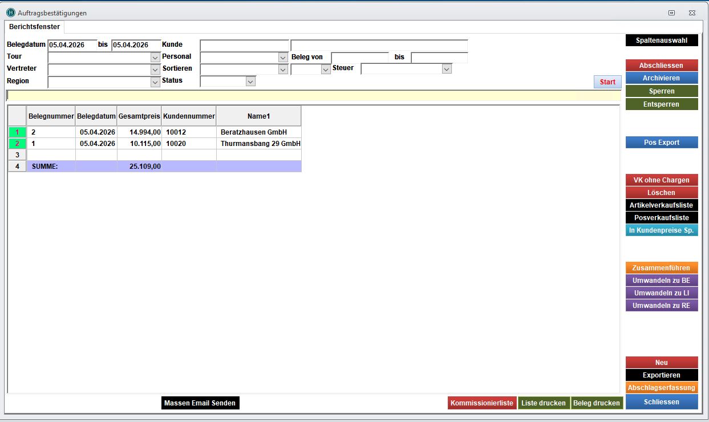Click the Start button
This screenshot has width=709, height=422.
coord(607,82)
